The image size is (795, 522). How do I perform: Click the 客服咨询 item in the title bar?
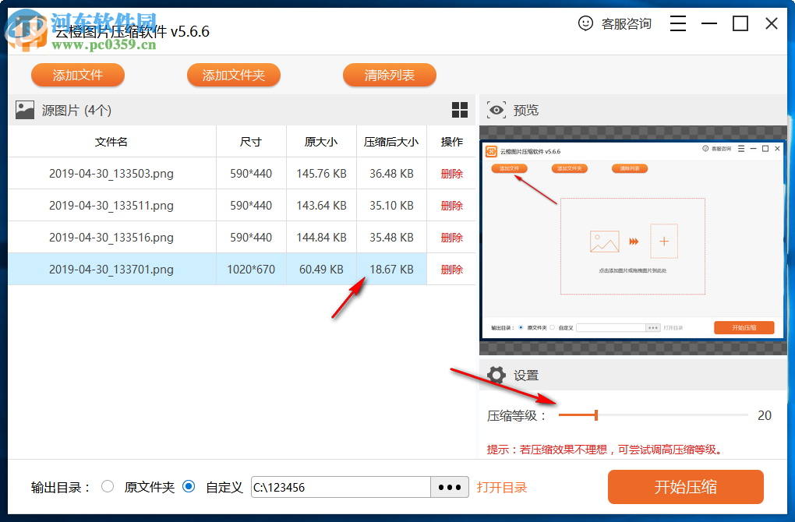(628, 23)
